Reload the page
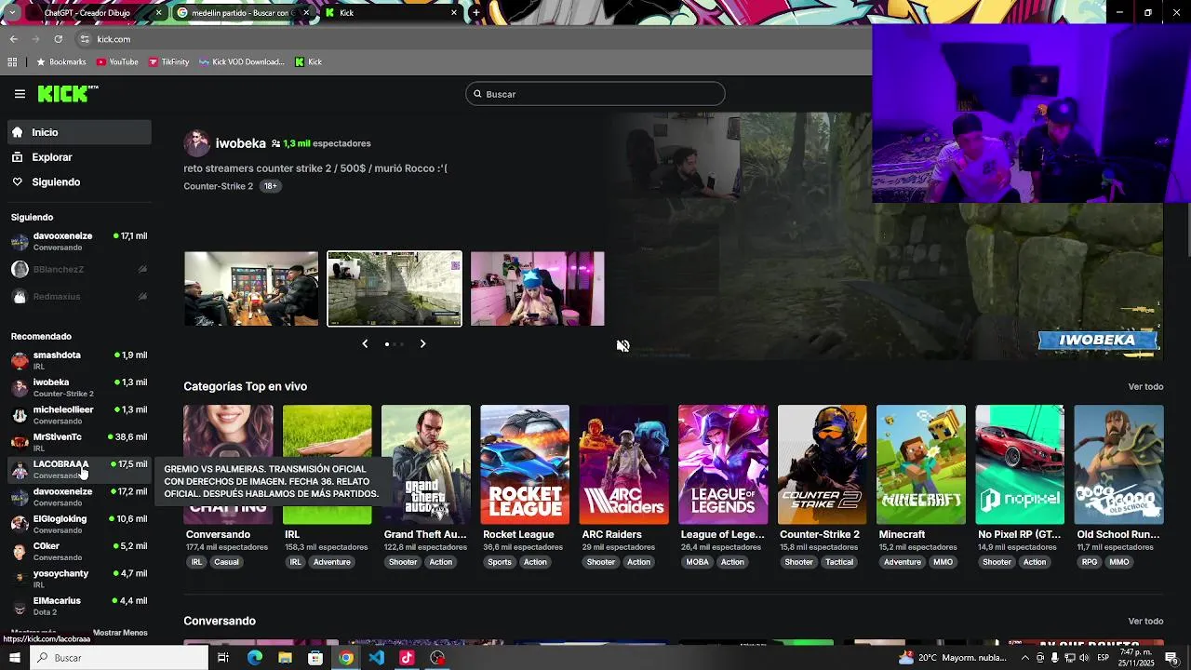Viewport: 1191px width, 670px height. click(59, 39)
